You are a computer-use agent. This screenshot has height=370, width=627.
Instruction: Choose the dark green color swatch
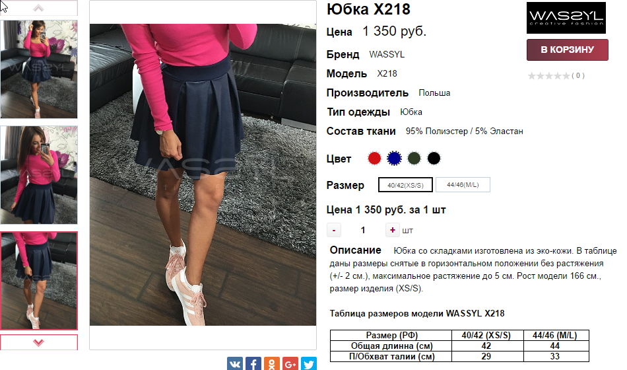click(x=414, y=158)
